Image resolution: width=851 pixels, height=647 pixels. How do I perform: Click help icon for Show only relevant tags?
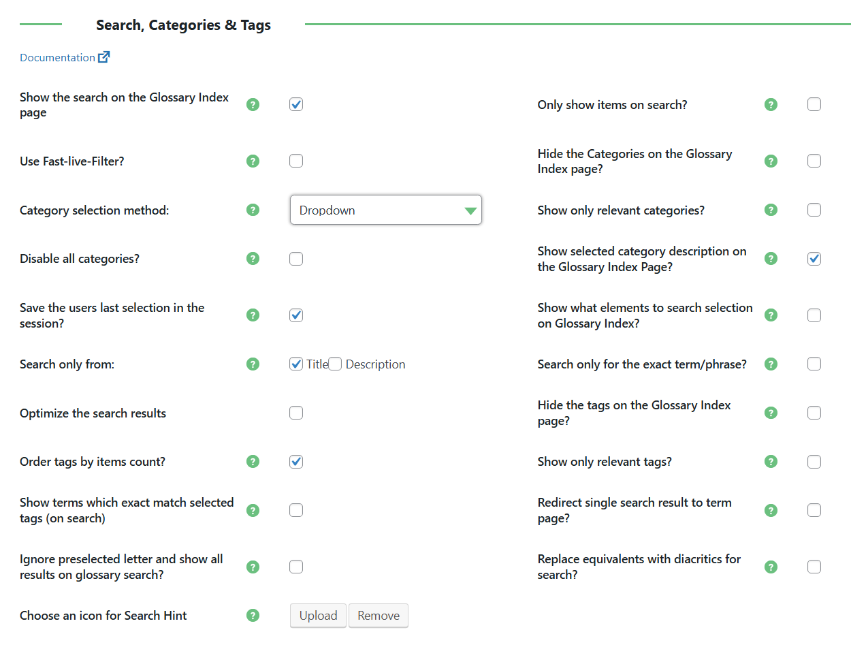[x=771, y=462]
